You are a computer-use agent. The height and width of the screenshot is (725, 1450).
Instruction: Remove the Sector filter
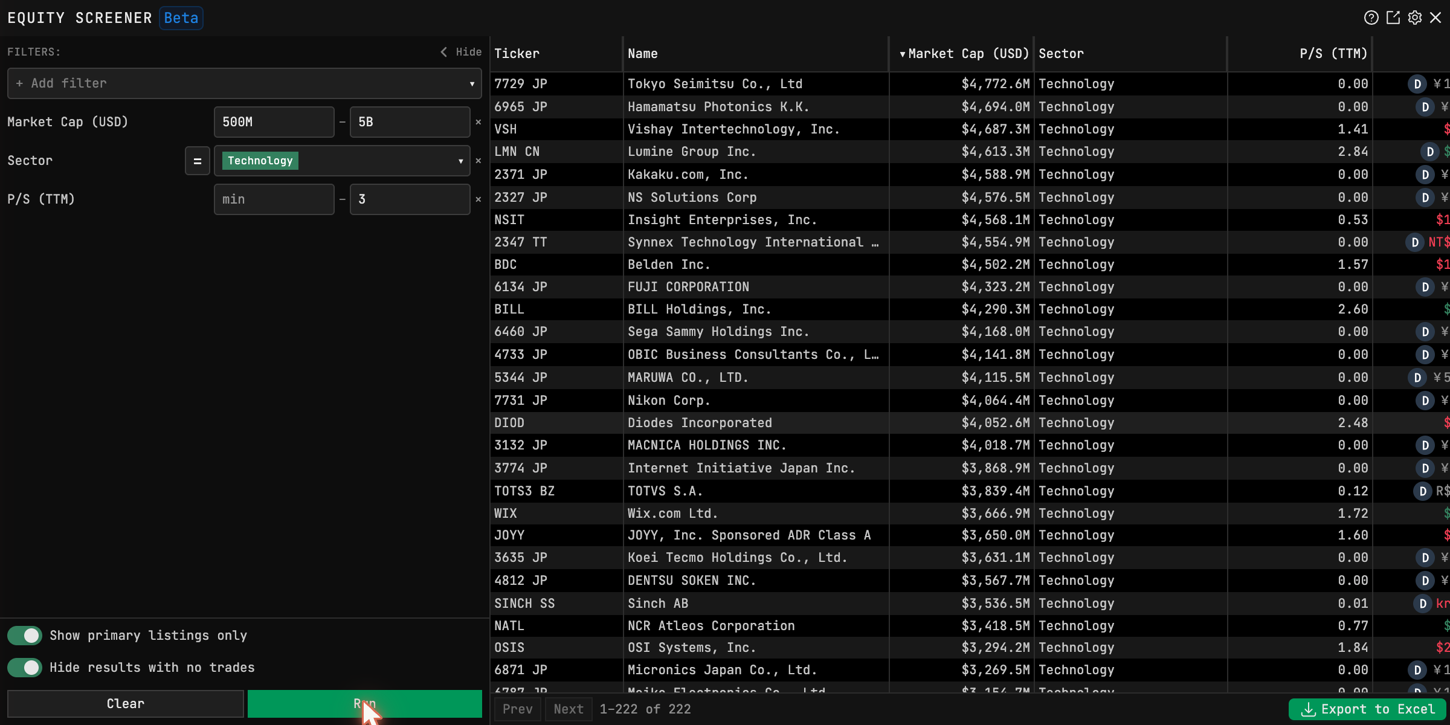coord(478,161)
